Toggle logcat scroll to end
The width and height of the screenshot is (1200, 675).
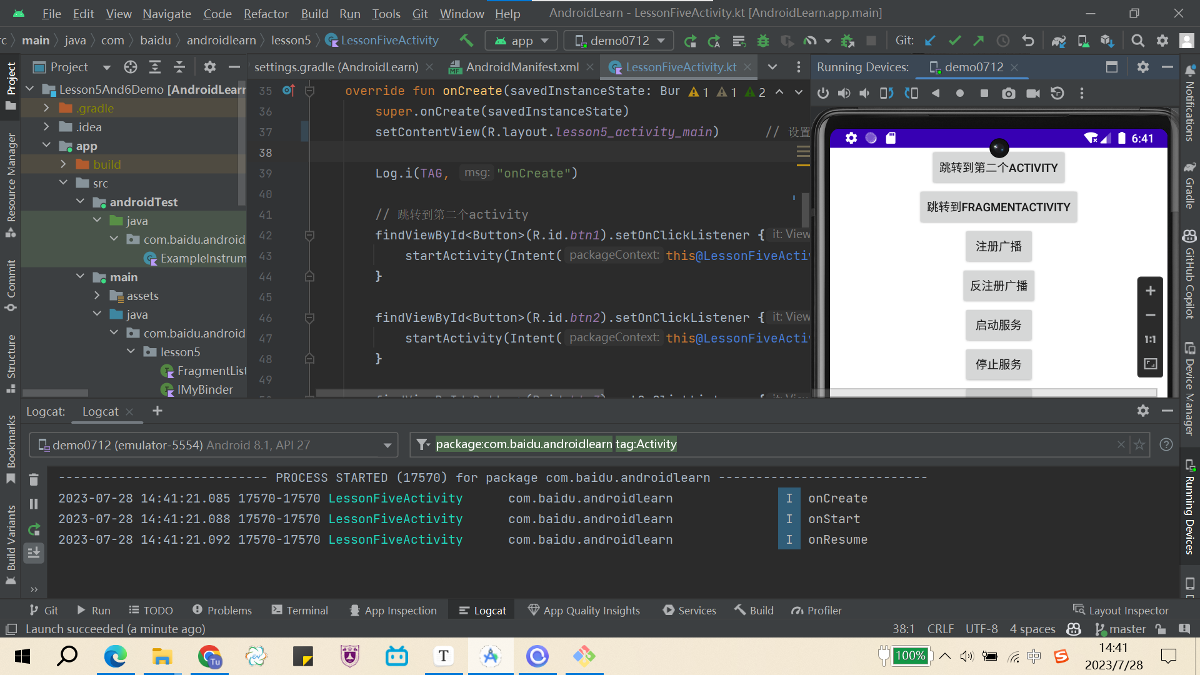click(34, 552)
